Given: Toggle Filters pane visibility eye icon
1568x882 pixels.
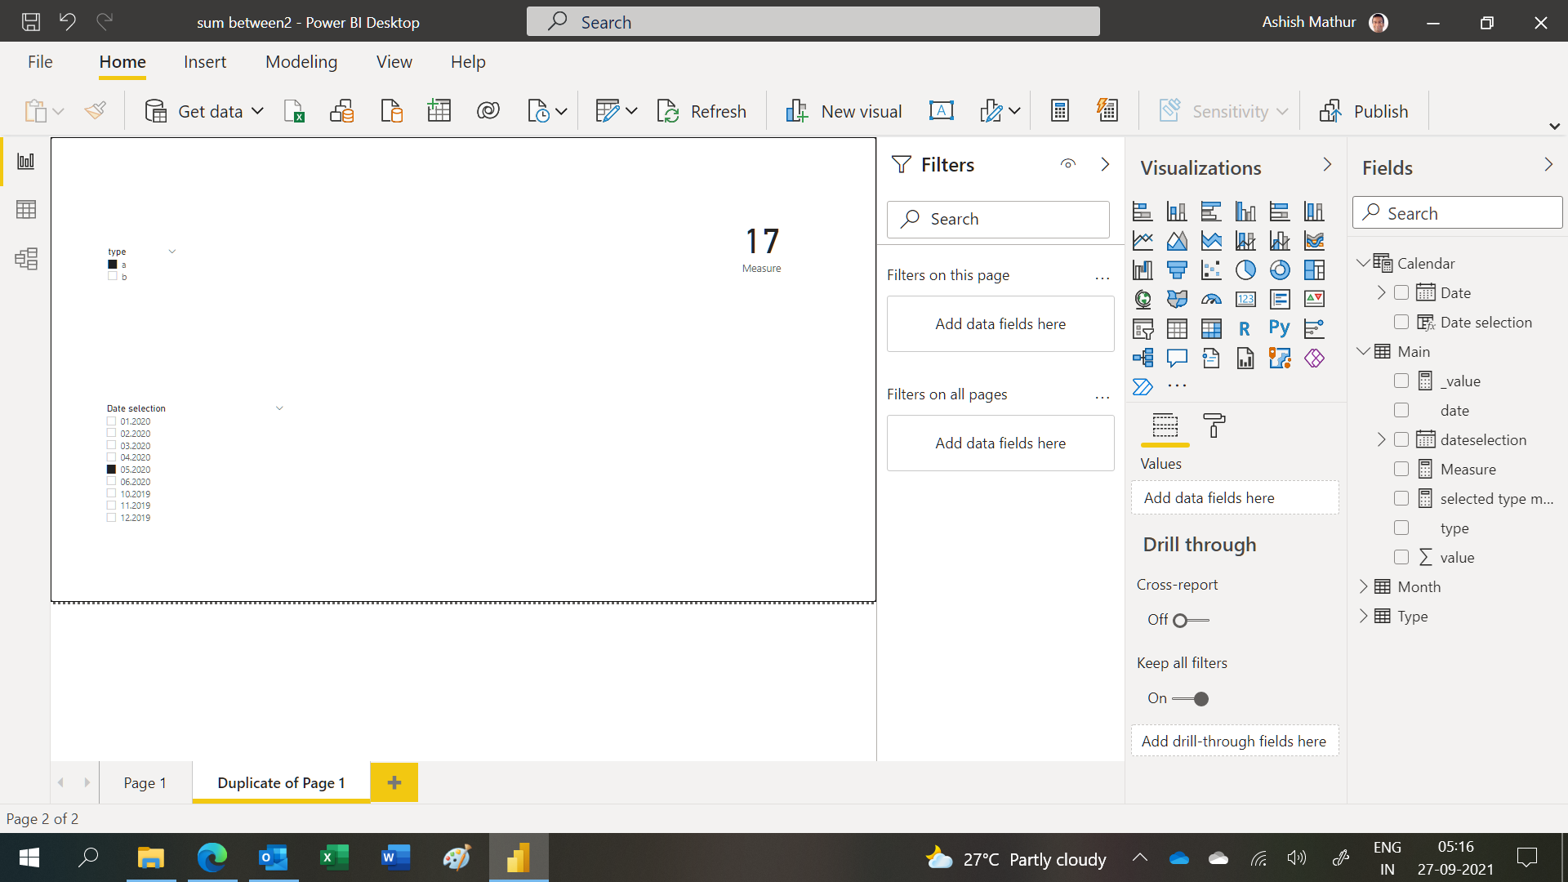Looking at the screenshot, I should [1068, 164].
